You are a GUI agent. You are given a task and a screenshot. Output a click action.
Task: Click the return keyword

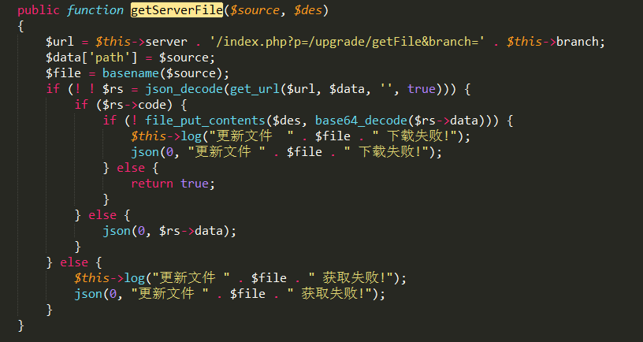pos(152,184)
